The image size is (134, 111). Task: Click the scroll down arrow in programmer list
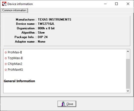pos(128,91)
